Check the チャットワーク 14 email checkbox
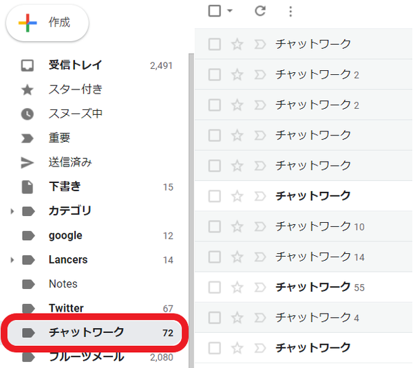Screen dimensions: 413x368 tap(214, 257)
